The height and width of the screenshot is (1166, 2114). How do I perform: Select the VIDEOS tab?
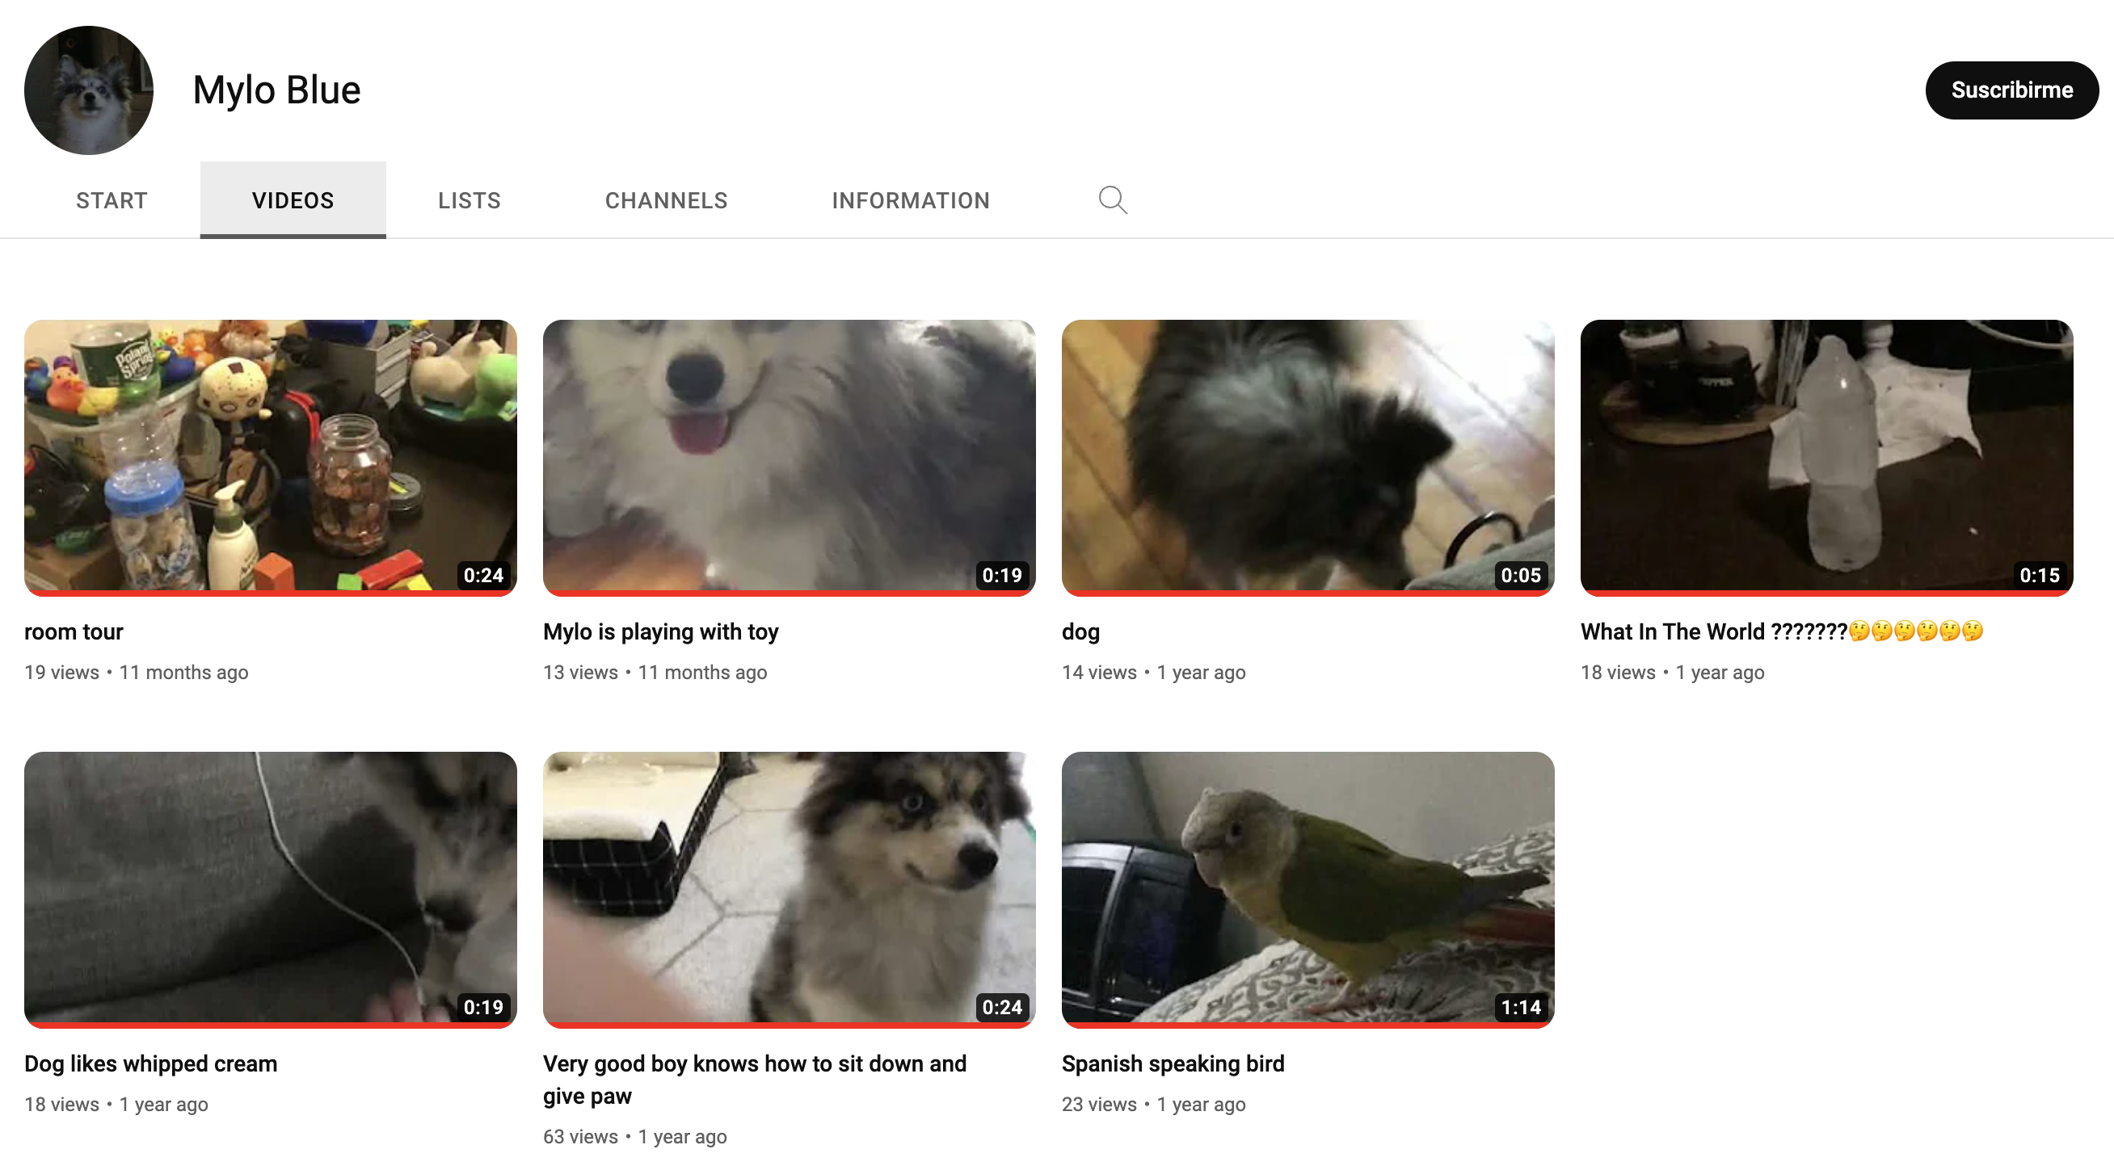[x=293, y=200]
